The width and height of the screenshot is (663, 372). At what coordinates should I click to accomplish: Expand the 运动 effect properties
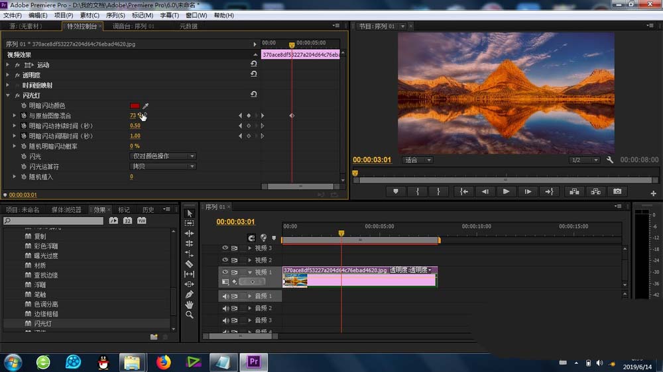point(7,65)
